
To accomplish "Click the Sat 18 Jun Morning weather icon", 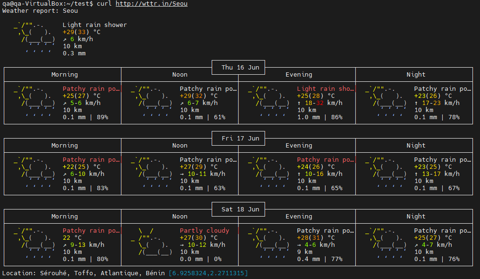I will point(34,244).
